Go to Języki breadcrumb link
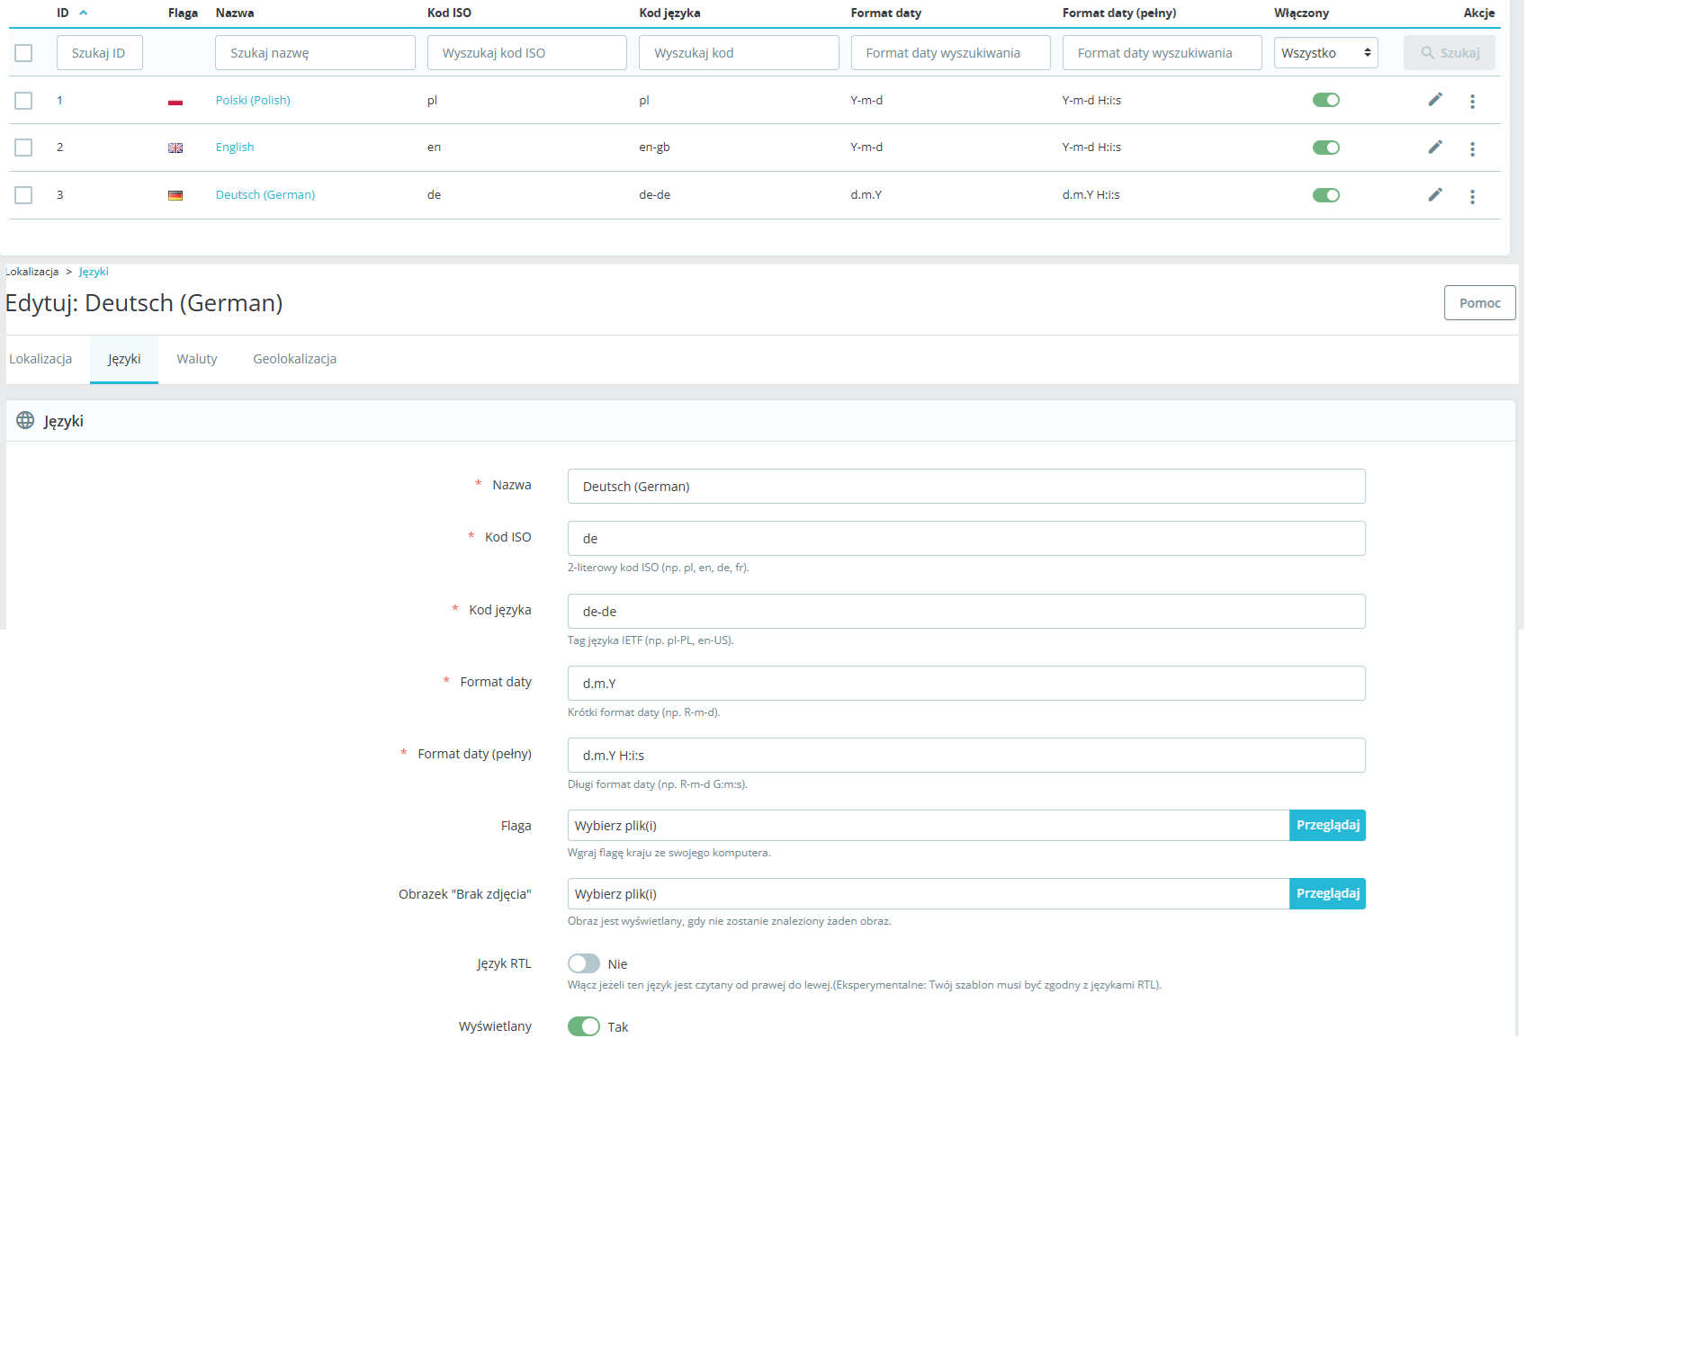 click(x=94, y=272)
